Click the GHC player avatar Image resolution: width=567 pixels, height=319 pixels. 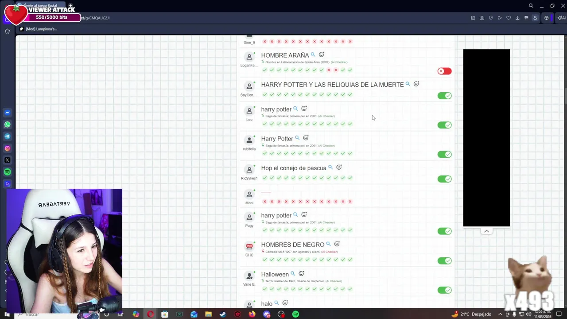tap(249, 246)
